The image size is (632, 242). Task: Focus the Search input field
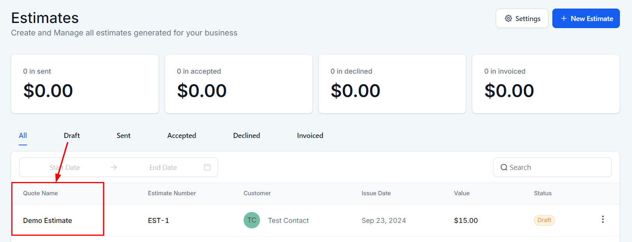click(552, 167)
